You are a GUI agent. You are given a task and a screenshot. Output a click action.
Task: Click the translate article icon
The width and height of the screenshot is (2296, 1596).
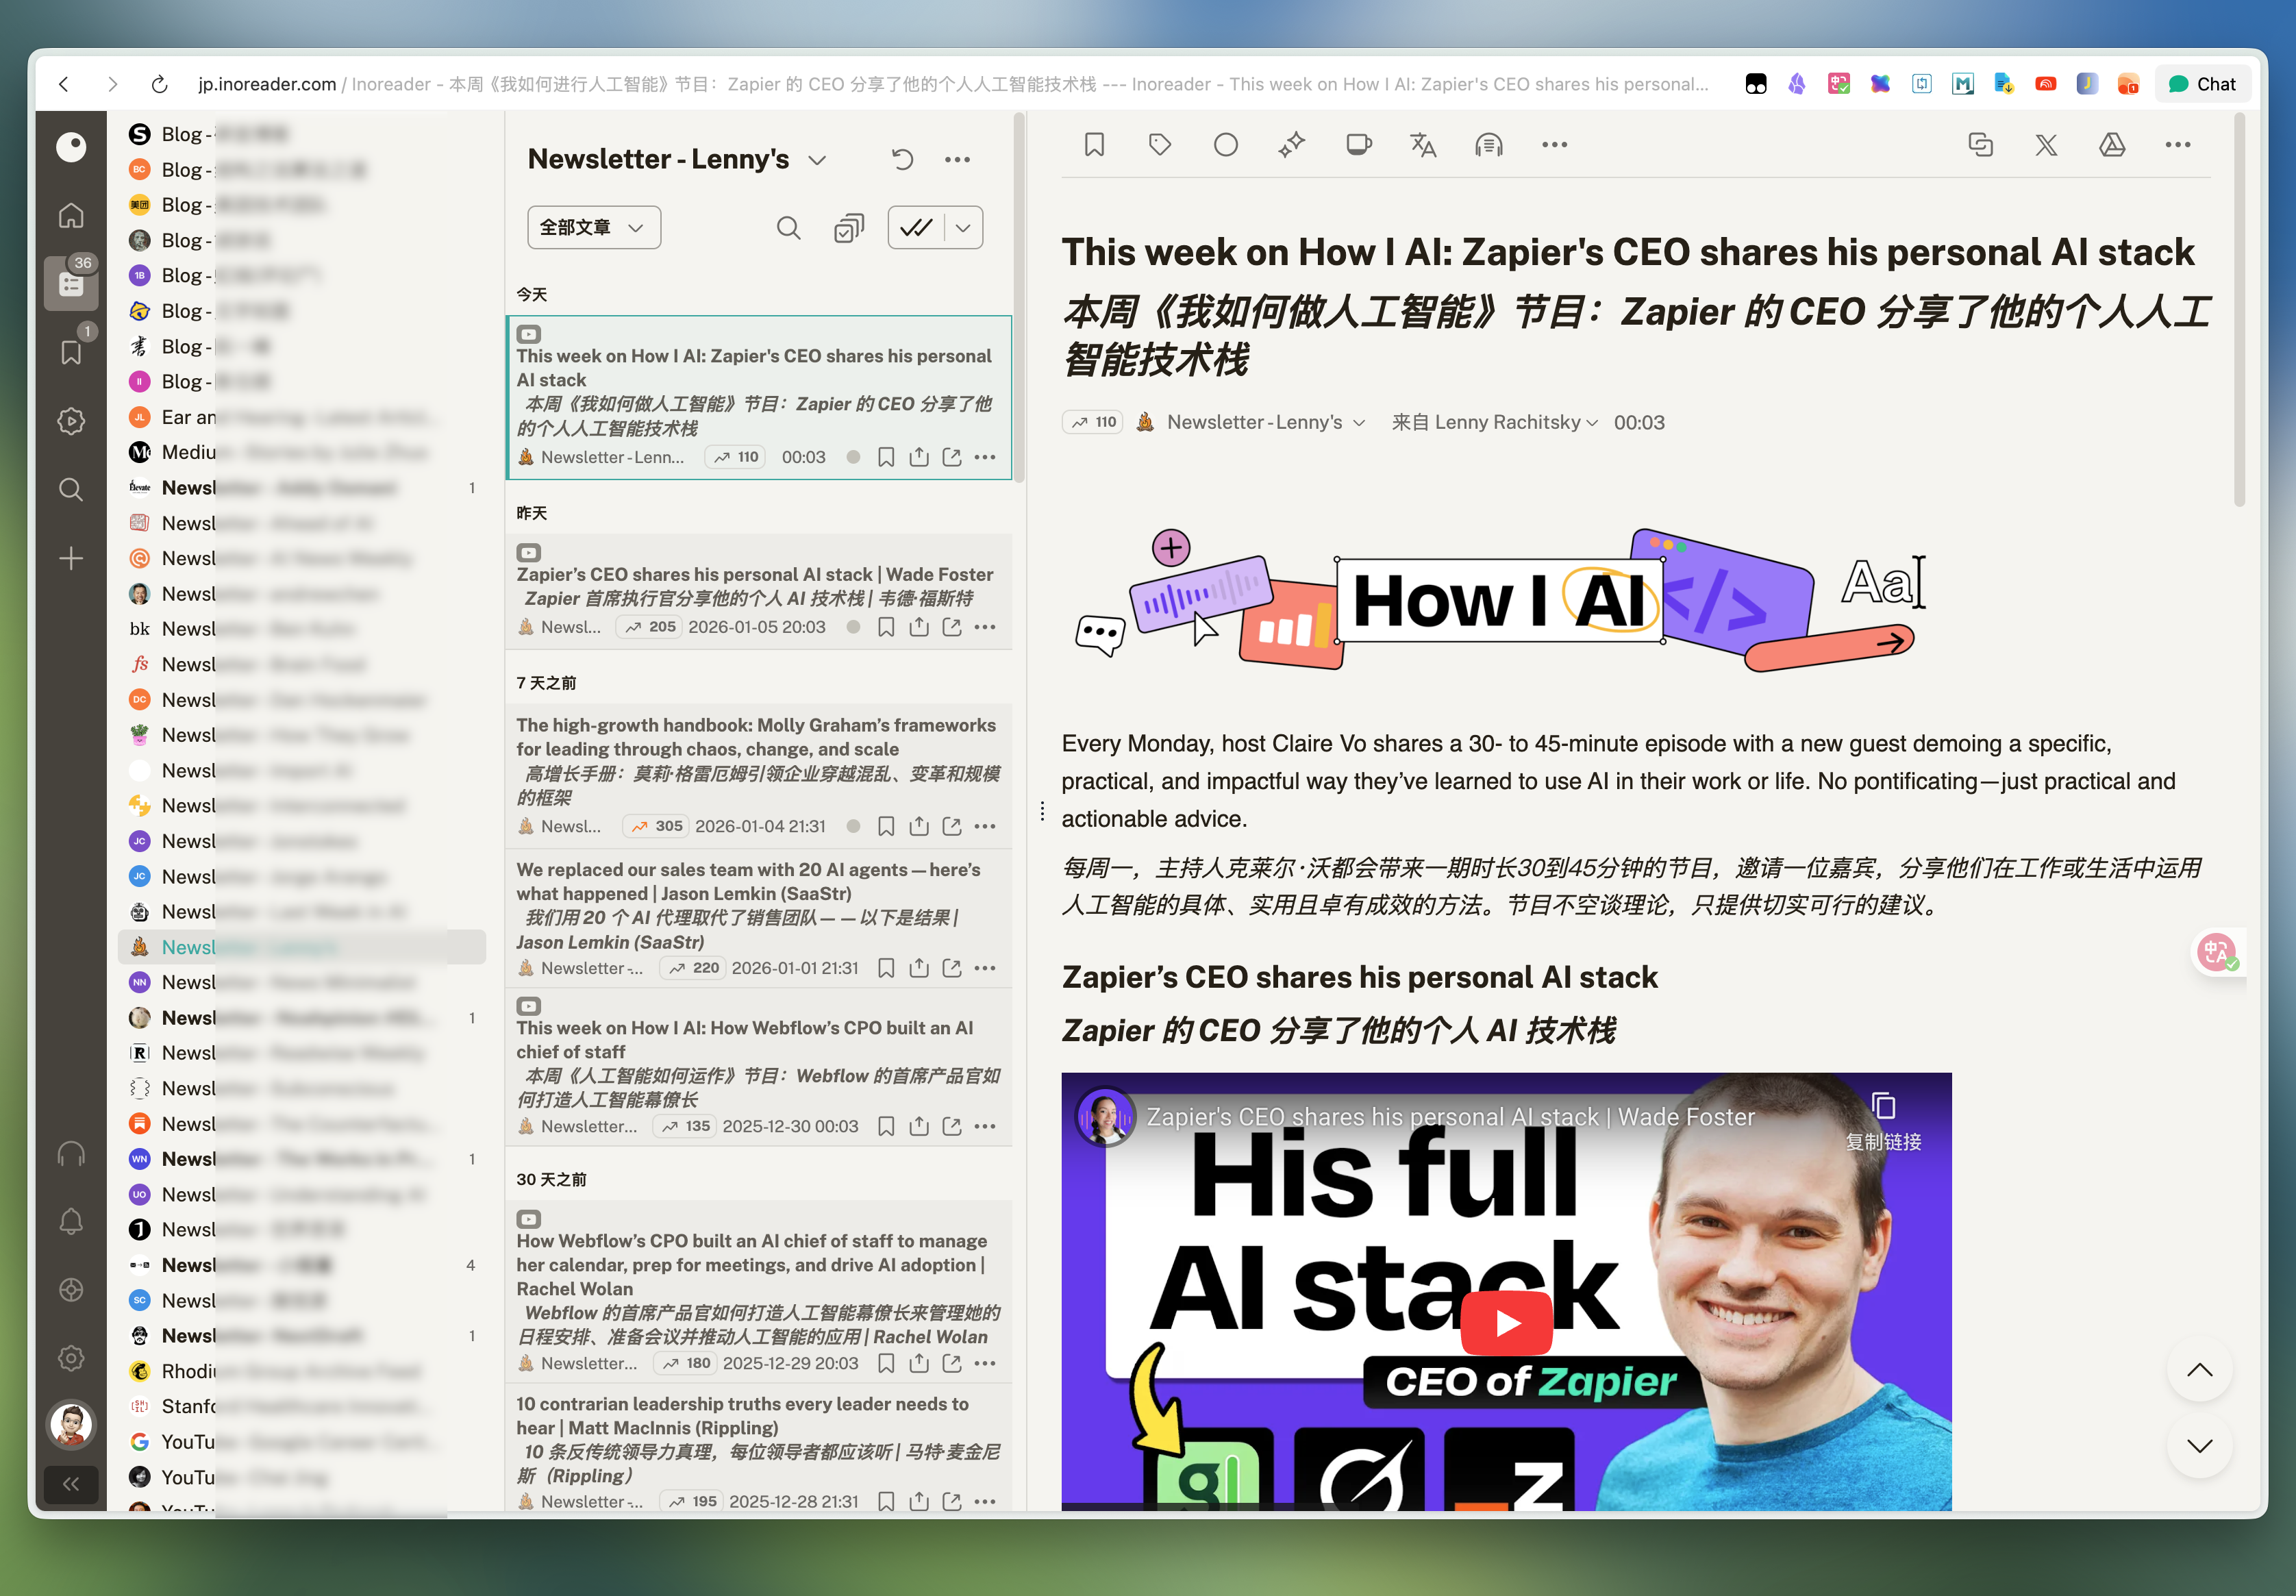[x=1422, y=145]
